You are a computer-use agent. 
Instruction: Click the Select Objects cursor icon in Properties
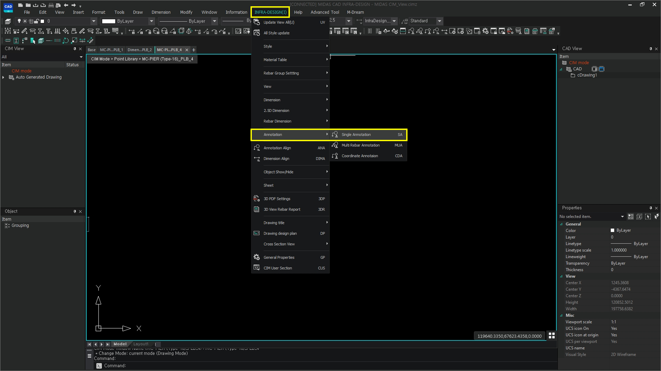(648, 216)
